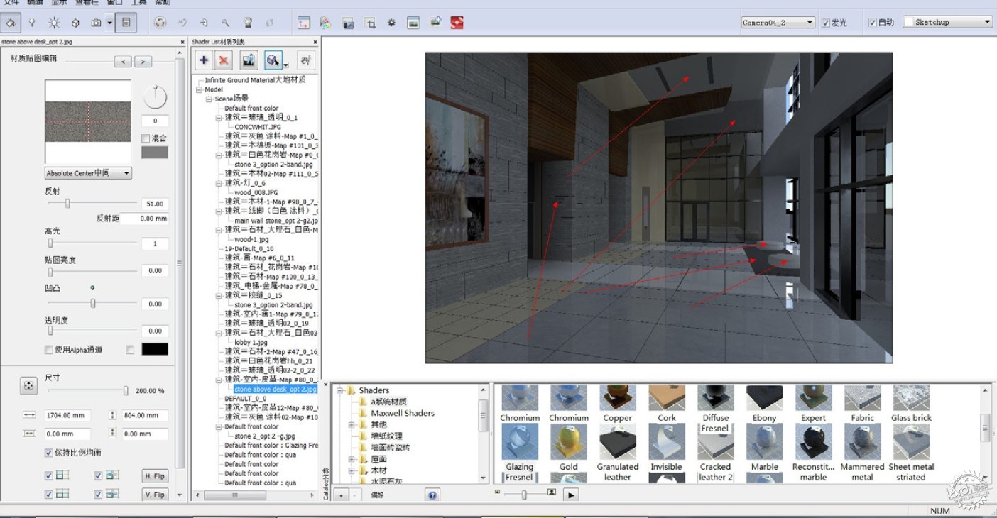997x518 pixels.
Task: Collapse the Shaders catalog folder
Action: (340, 390)
